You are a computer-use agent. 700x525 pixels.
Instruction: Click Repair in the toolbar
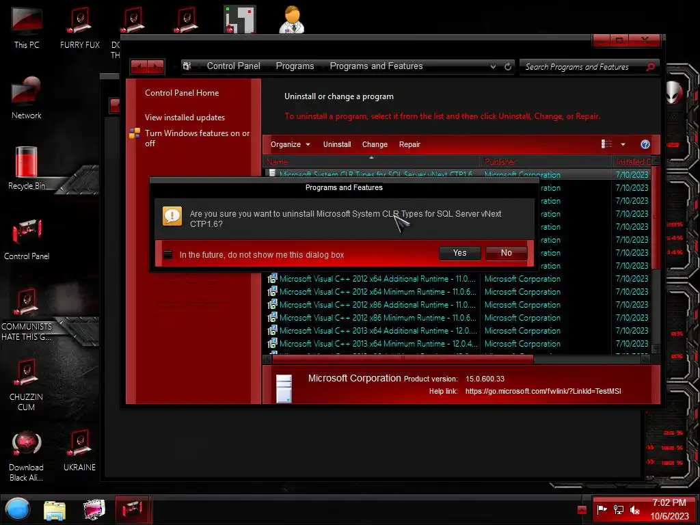click(409, 144)
